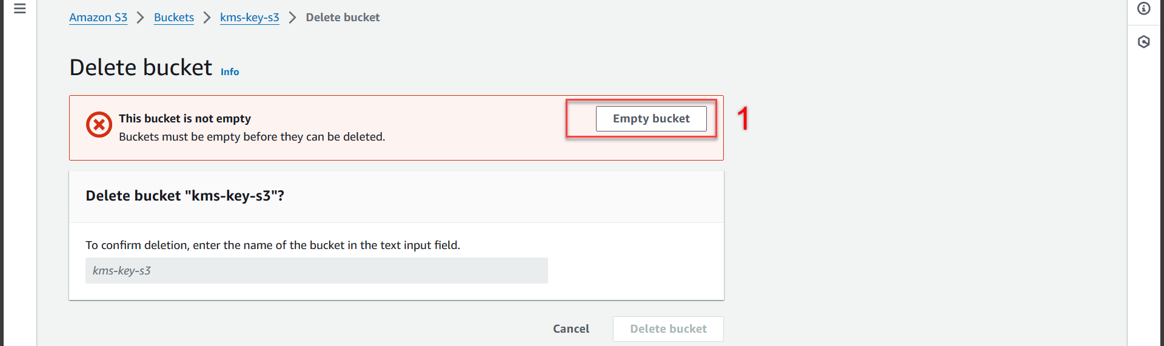1164x346 pixels.
Task: Click the chevron after Buckets breadcrumb
Action: click(207, 18)
